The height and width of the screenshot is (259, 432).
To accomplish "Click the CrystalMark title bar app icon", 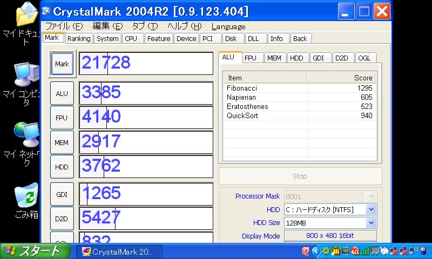I will [46, 11].
